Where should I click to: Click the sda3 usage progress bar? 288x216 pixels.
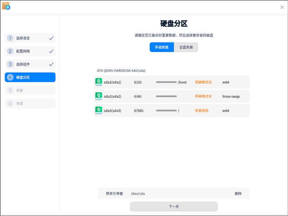(x=166, y=111)
